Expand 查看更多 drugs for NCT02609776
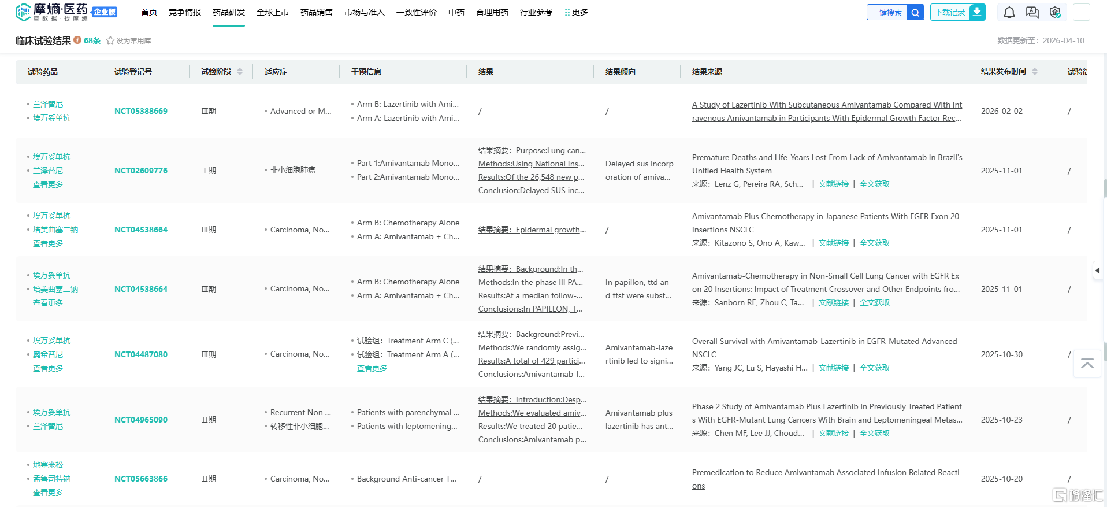The width and height of the screenshot is (1107, 507). click(48, 184)
